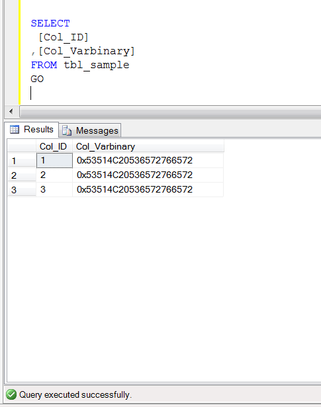Click the green success checkmark icon
This screenshot has width=321, height=407.
click(x=11, y=394)
